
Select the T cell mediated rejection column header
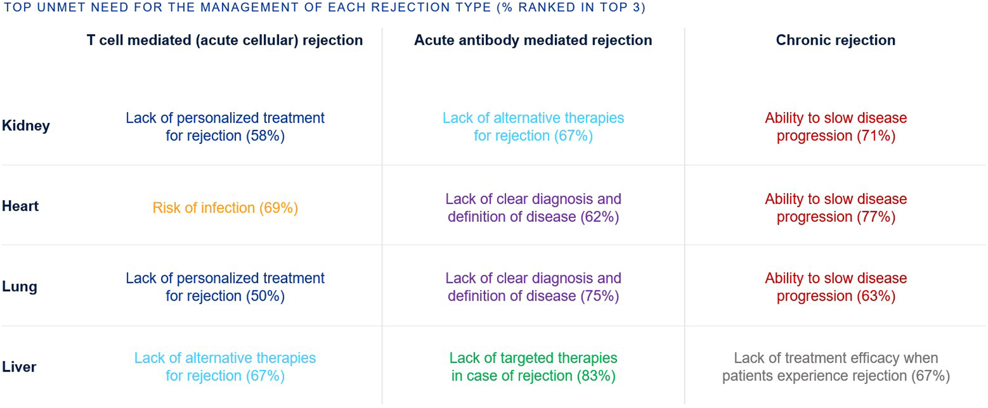tap(225, 40)
